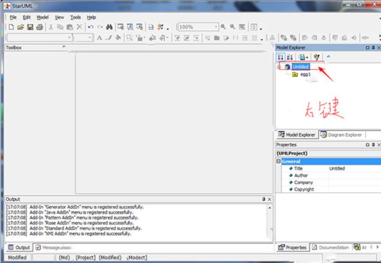Click the Cut scissors icon

51,27
